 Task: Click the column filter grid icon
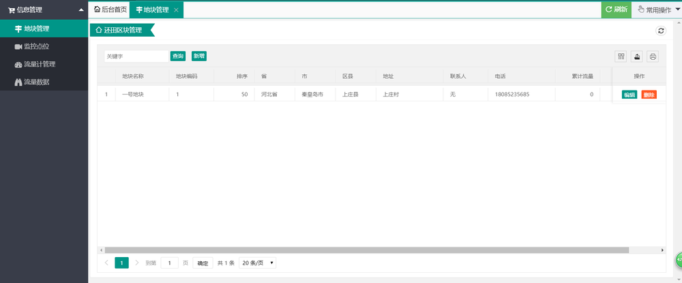(x=621, y=56)
